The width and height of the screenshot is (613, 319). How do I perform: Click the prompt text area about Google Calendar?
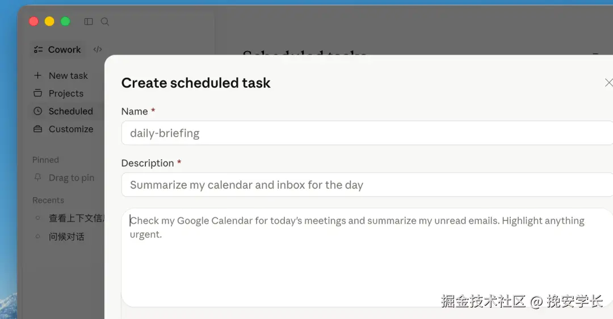coord(367,258)
